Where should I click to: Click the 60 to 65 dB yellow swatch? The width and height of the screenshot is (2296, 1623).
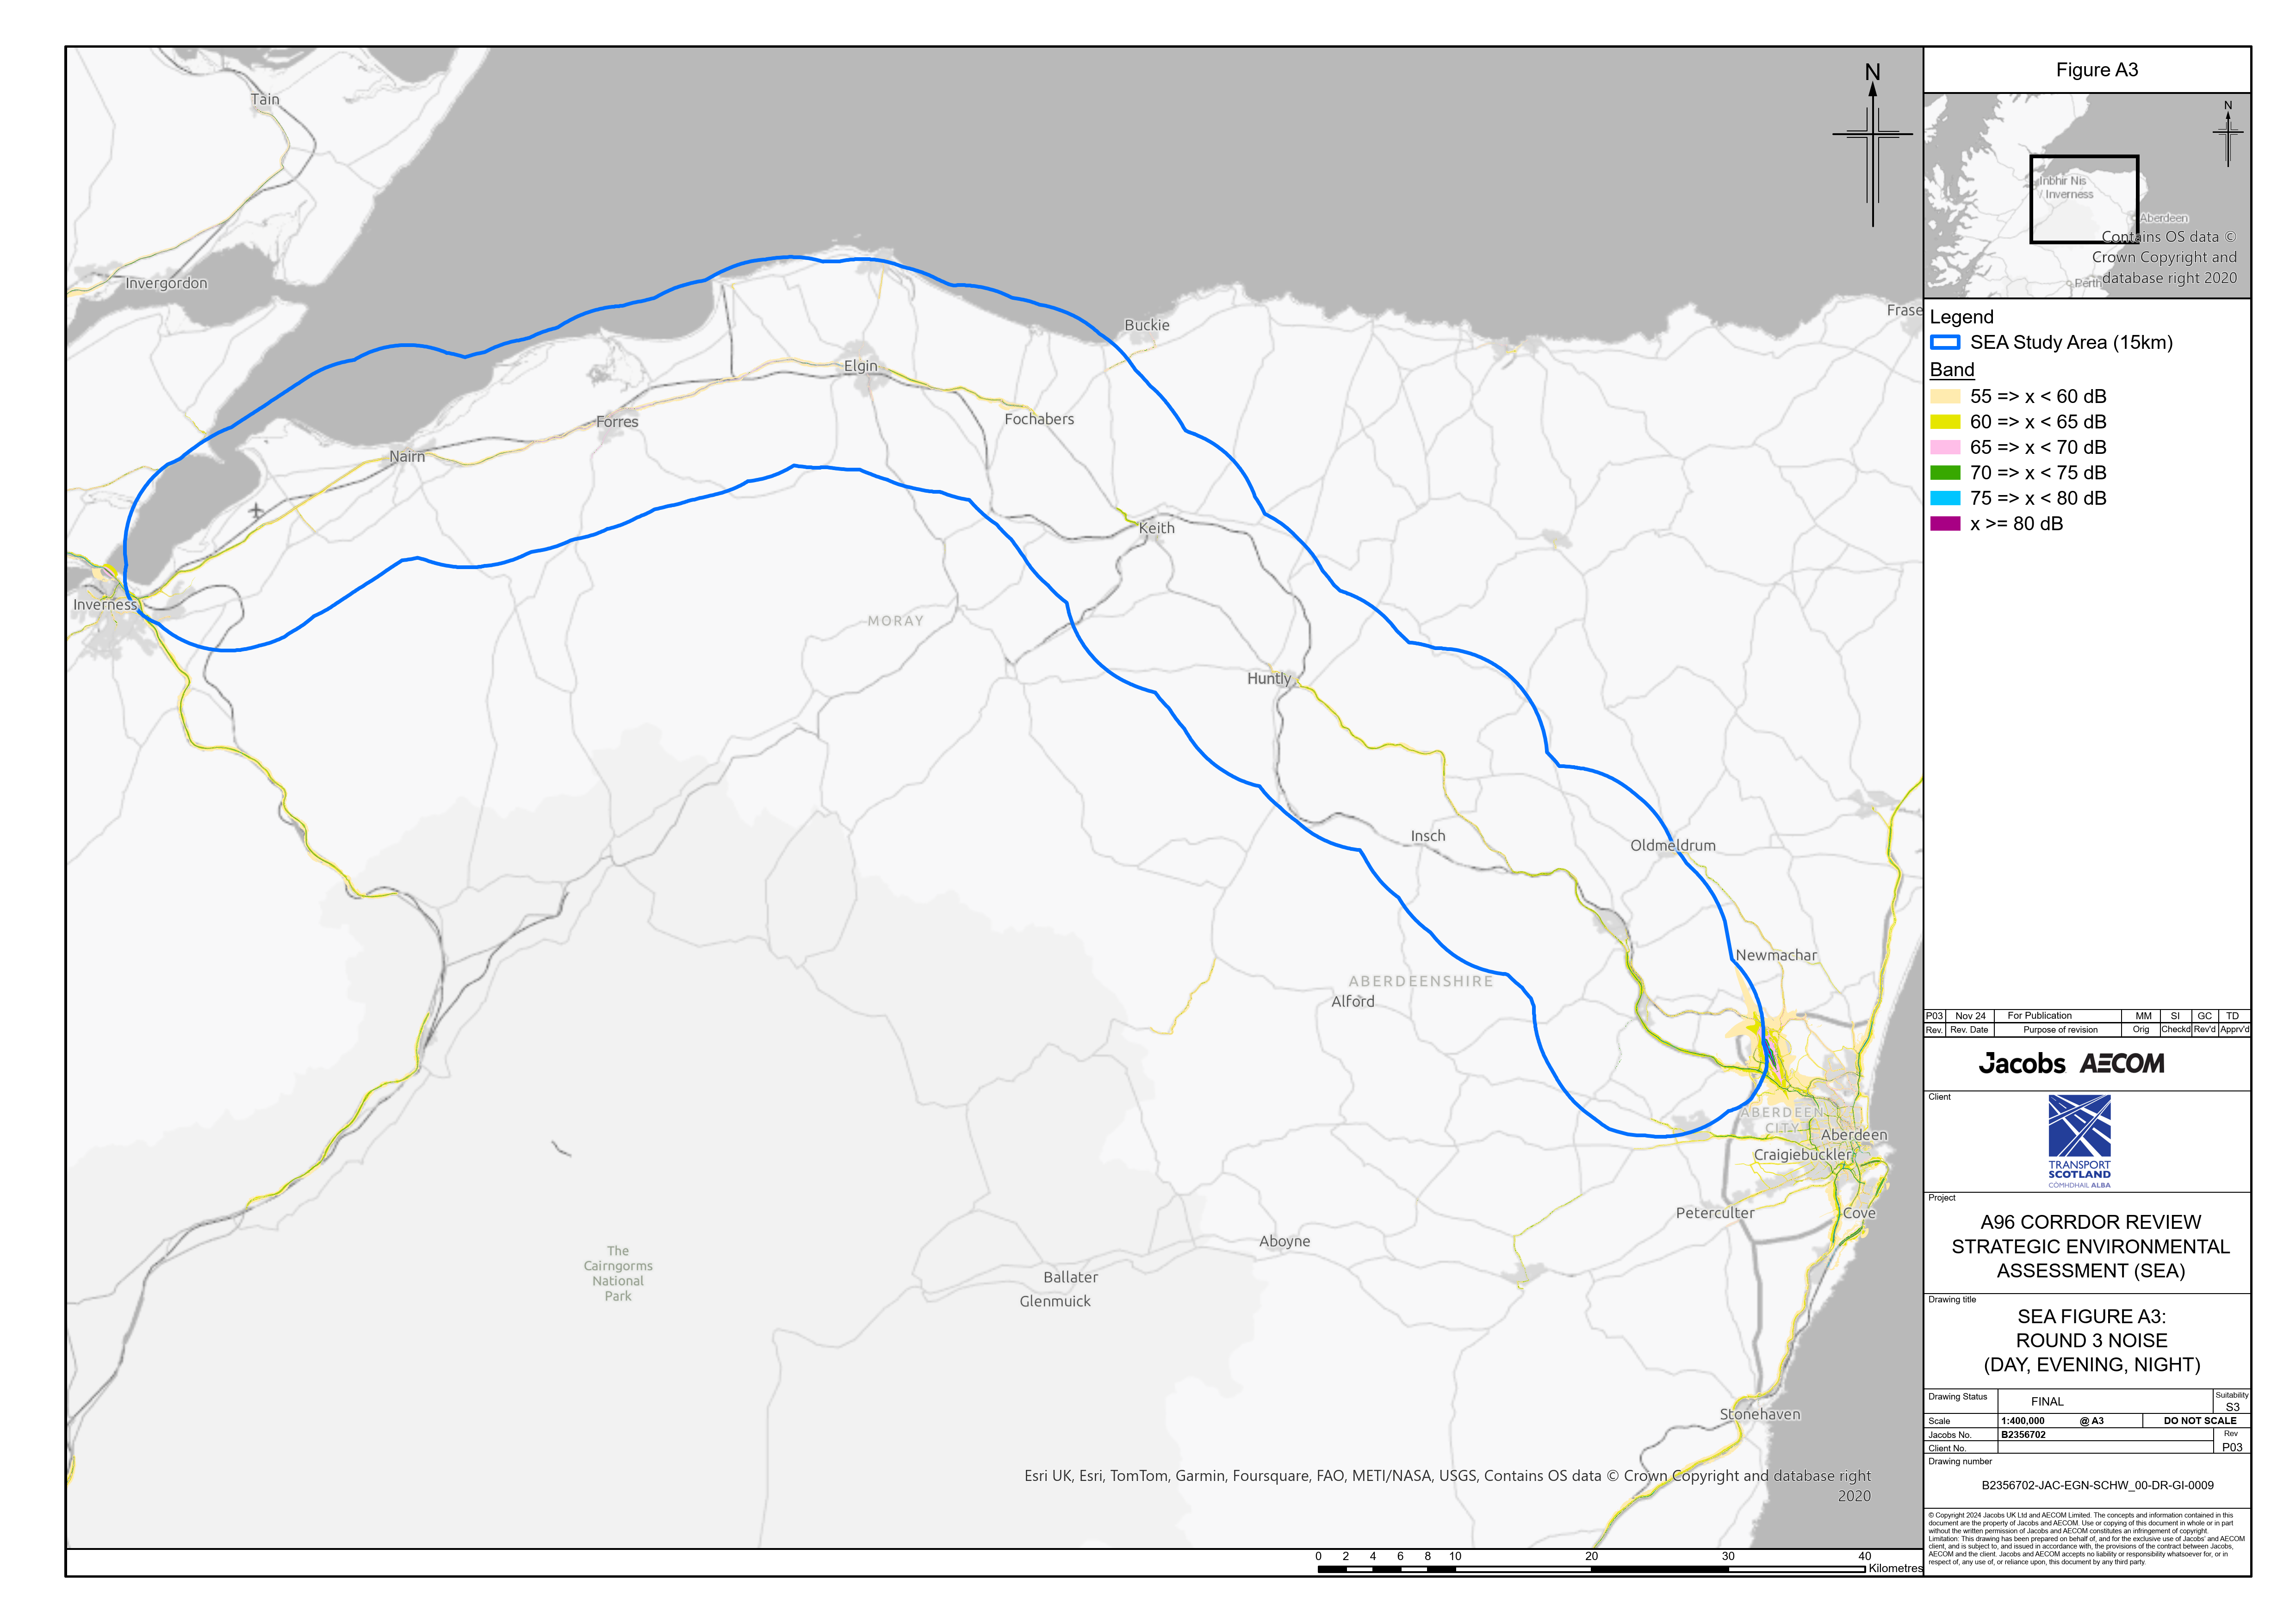pyautogui.click(x=1944, y=422)
